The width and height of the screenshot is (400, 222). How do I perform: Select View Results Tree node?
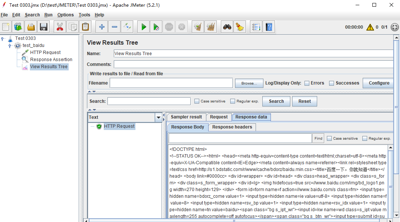49,67
